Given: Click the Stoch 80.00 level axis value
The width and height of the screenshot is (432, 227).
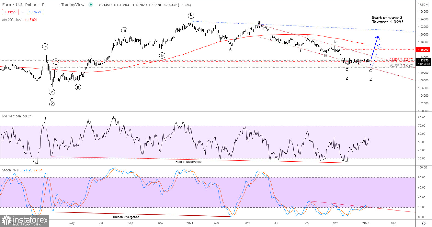Looking at the screenshot, I should pyautogui.click(x=422, y=177).
